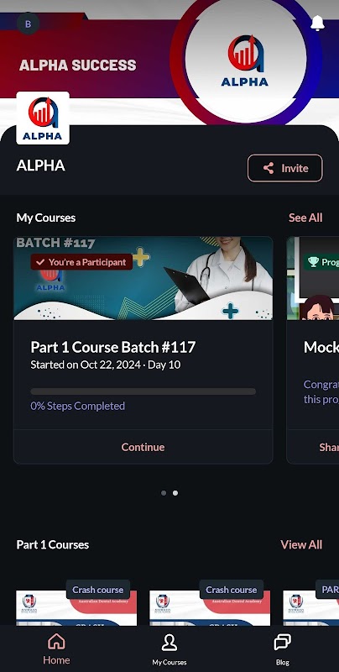Tap the profile avatar labeled B
This screenshot has height=672, width=339.
click(x=29, y=24)
